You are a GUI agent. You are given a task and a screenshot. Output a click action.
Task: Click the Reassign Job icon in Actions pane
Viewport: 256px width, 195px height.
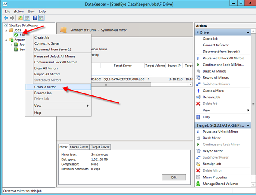[198, 164]
